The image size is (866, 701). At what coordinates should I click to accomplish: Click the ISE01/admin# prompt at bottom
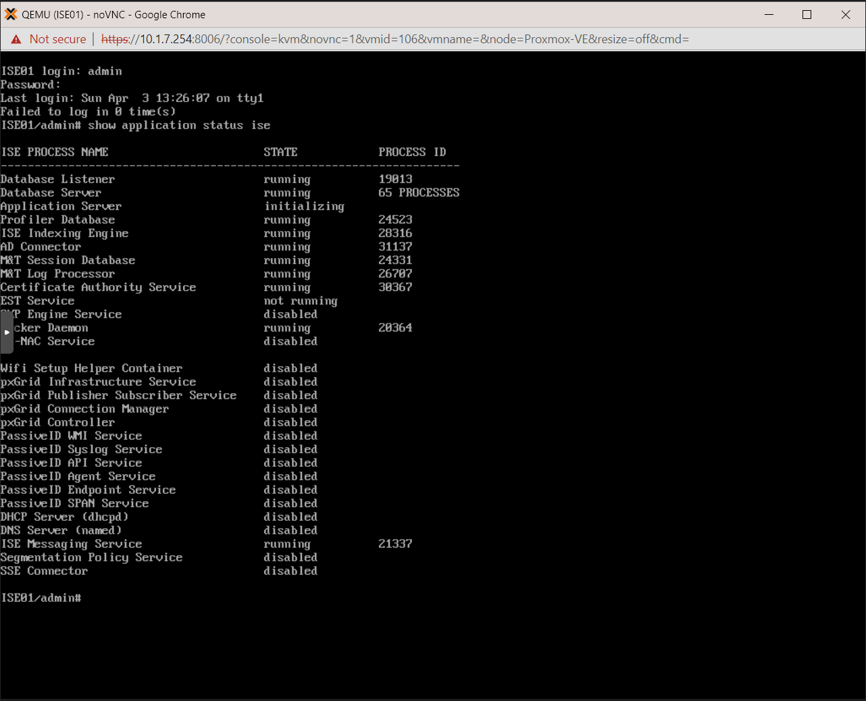(41, 598)
